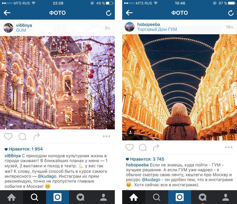237x204 pixels.
Task: Open the Торговый Дом ГУМ location link
Action: tap(157, 29)
